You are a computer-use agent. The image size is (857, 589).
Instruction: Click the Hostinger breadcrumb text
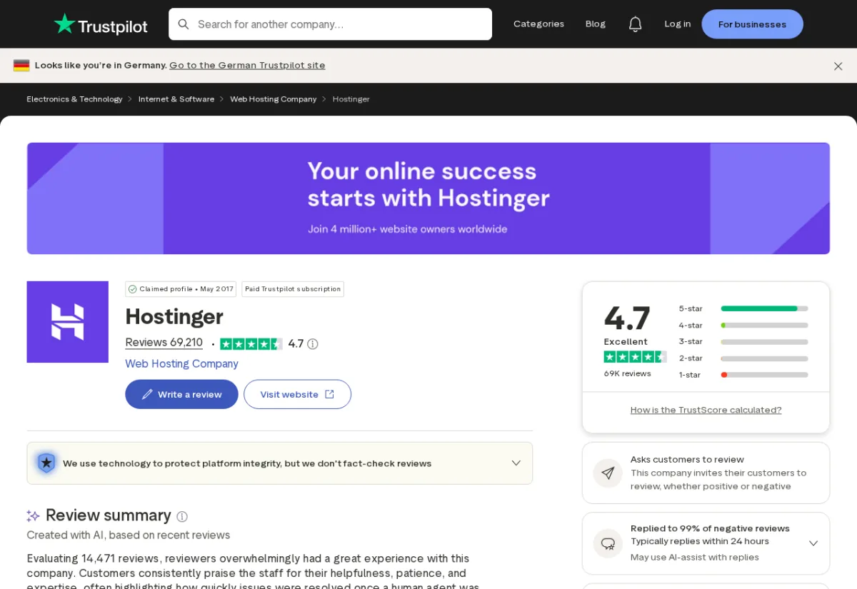(x=351, y=99)
